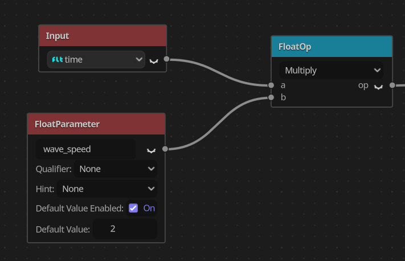The height and width of the screenshot is (261, 405).
Task: Open the Multiply operation dropdown
Action: coord(332,70)
